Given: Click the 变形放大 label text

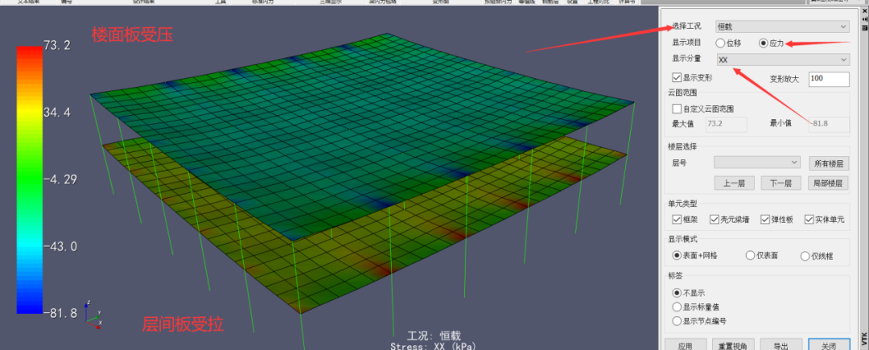Looking at the screenshot, I should [x=785, y=79].
